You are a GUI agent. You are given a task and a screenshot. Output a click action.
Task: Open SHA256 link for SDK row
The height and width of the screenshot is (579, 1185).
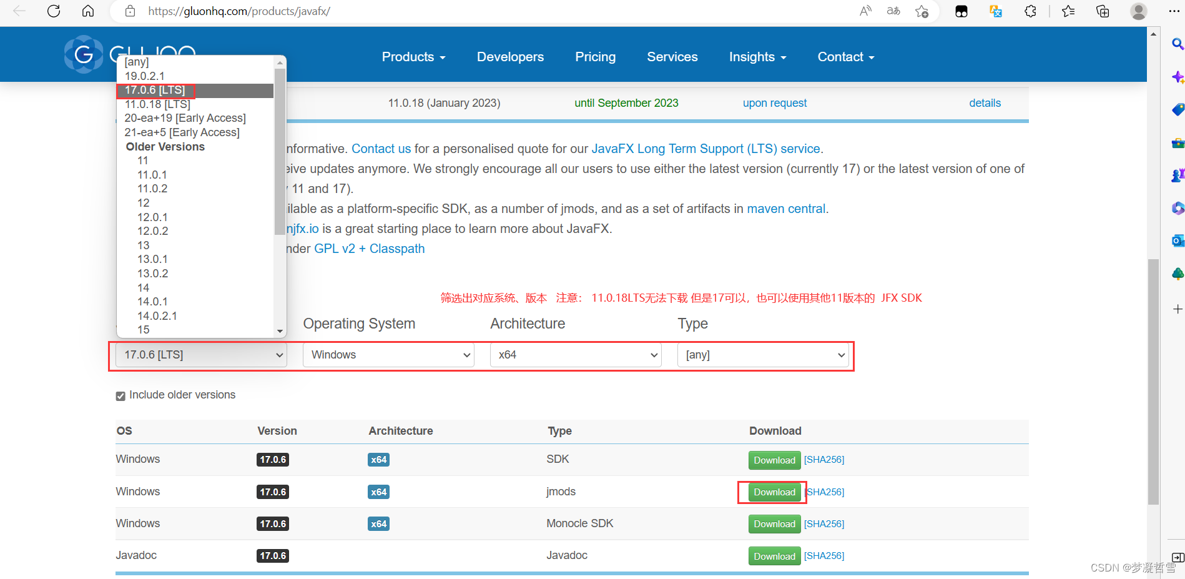coord(824,460)
